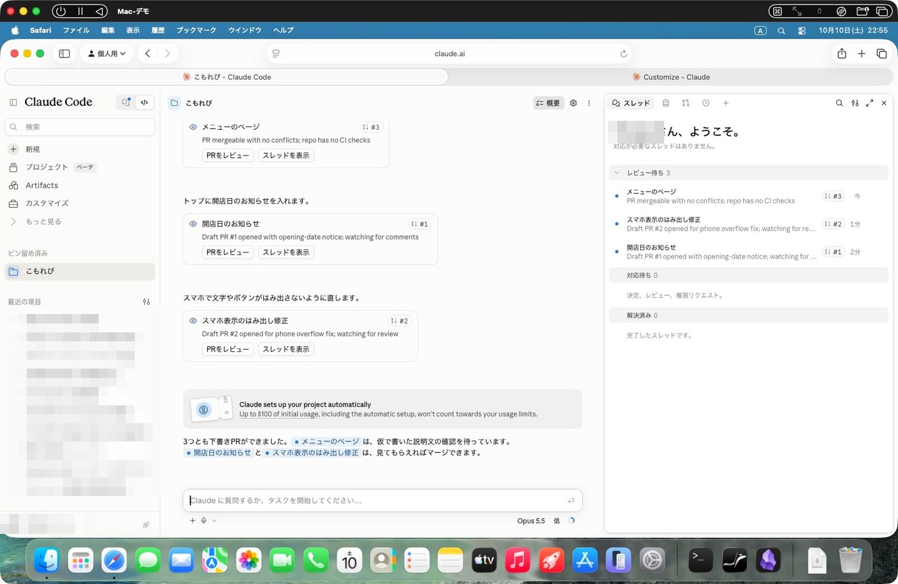Open the 個人用 profile dropdown in Safari
Screen dimensions: 898x584
pos(107,54)
